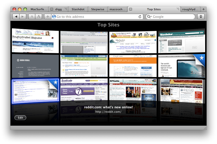Image resolution: width=217 pixels, height=144 pixels.
Task: Reload the page with circular arrow icon
Action: tap(140, 17)
